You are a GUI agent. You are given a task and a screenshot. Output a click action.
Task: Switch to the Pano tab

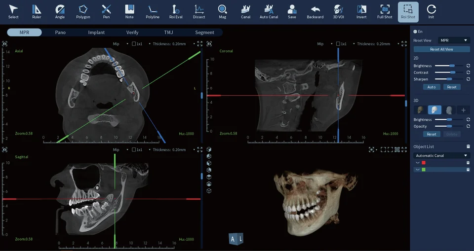(60, 33)
